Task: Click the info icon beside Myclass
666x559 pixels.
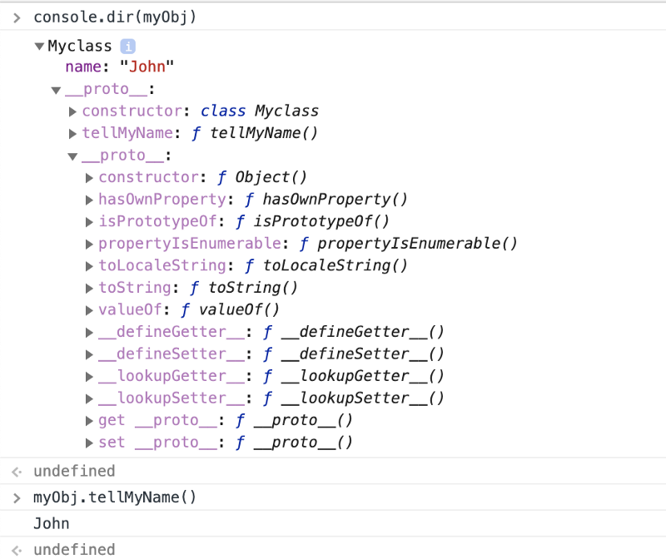Action: [127, 47]
